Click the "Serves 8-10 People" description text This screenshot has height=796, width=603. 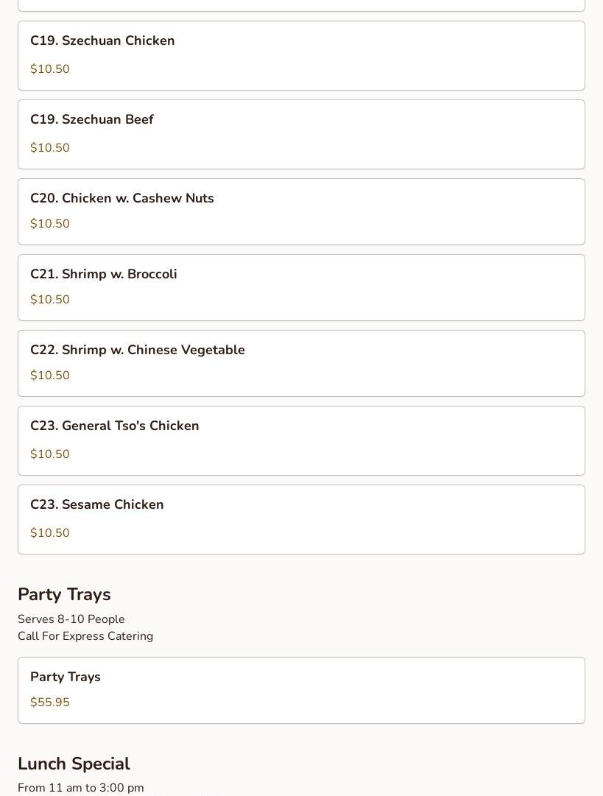tap(71, 619)
